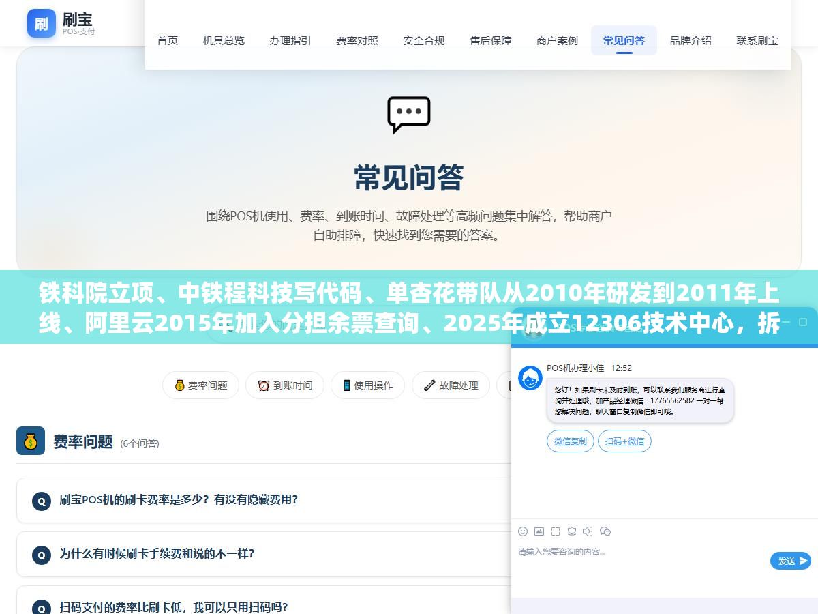Open the 办理指引 nav item
This screenshot has height=614, width=818.
[x=290, y=40]
